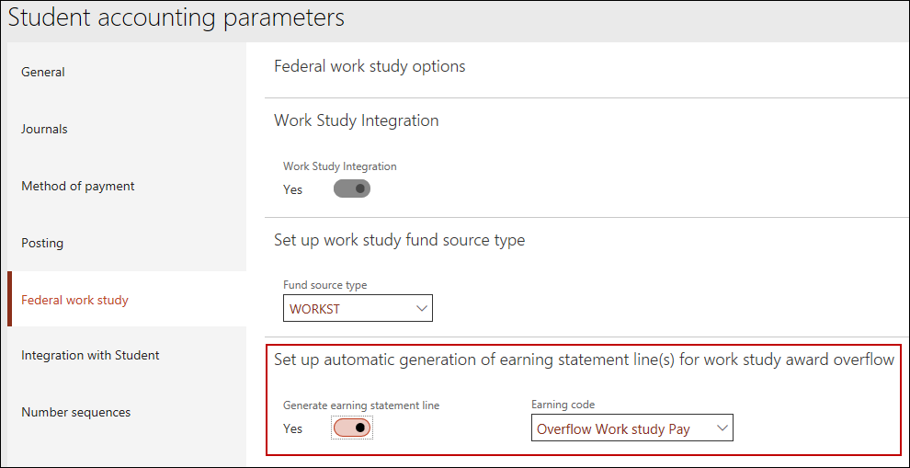Select the Federal work study tab
Screen dimensions: 910x468
[x=74, y=300]
